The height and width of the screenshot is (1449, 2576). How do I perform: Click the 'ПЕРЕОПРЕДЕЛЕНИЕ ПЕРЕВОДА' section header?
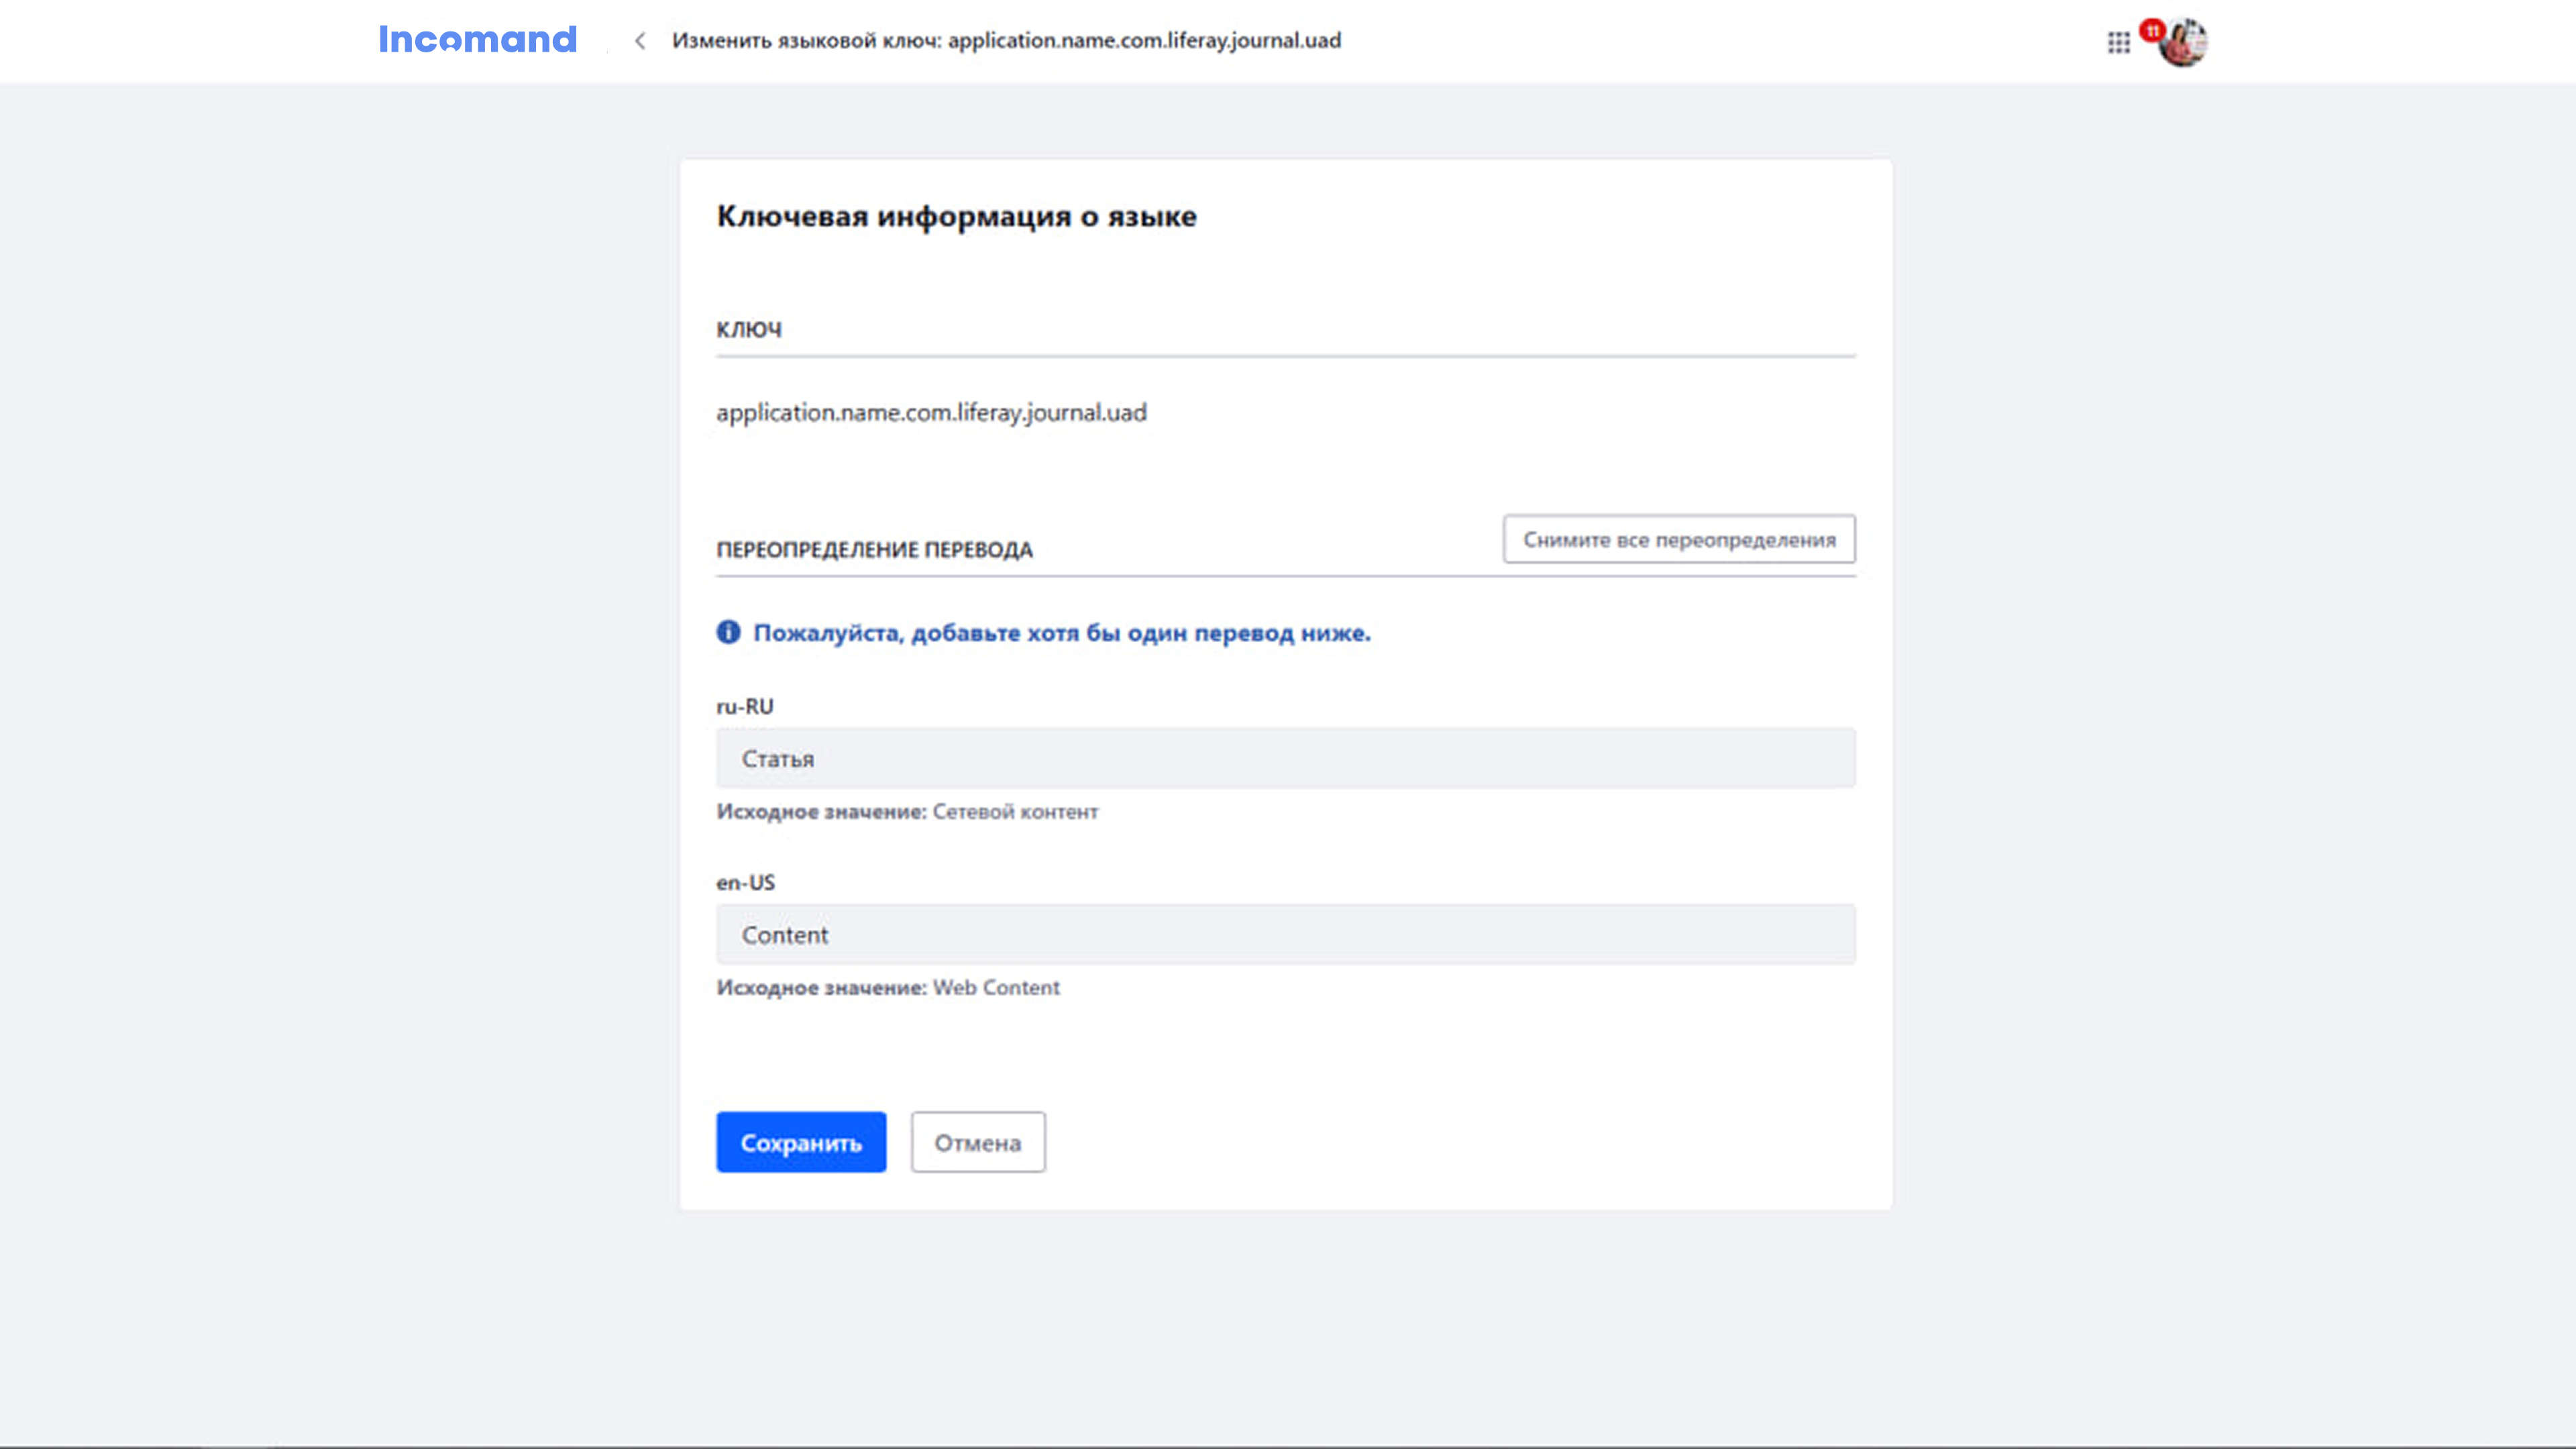click(874, 550)
